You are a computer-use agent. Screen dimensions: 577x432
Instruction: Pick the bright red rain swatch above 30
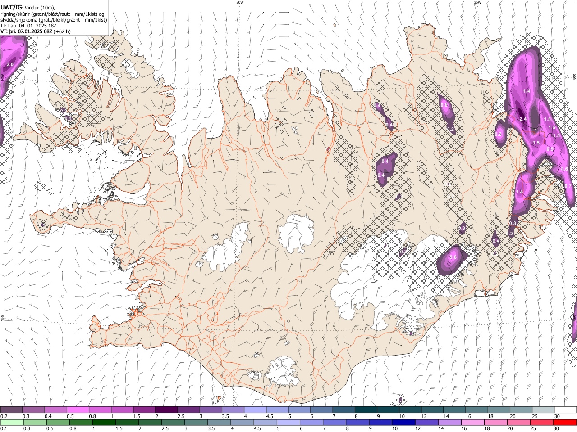(565, 422)
